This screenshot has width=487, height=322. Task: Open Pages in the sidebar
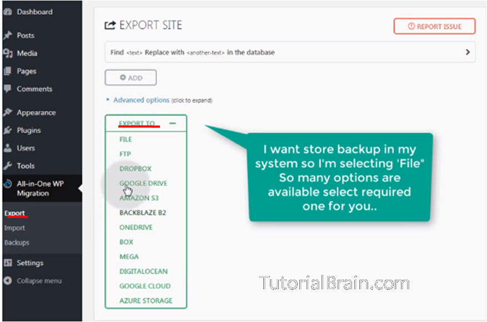click(27, 71)
